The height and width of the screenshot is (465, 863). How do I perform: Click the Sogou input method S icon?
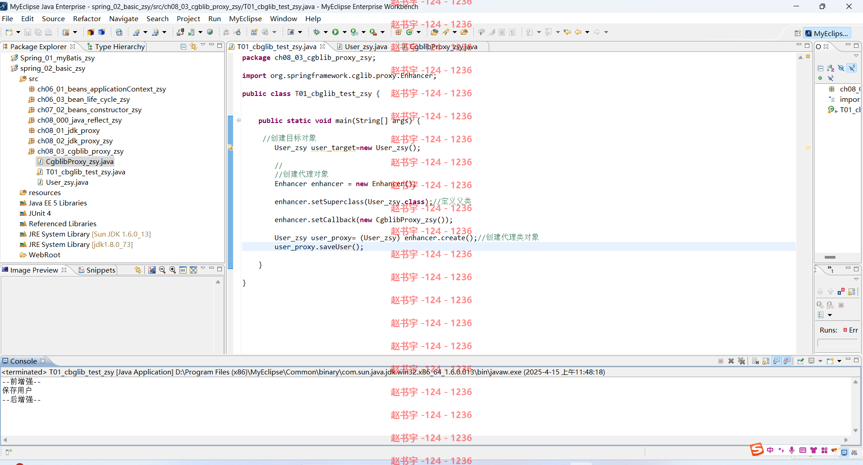pyautogui.click(x=757, y=450)
